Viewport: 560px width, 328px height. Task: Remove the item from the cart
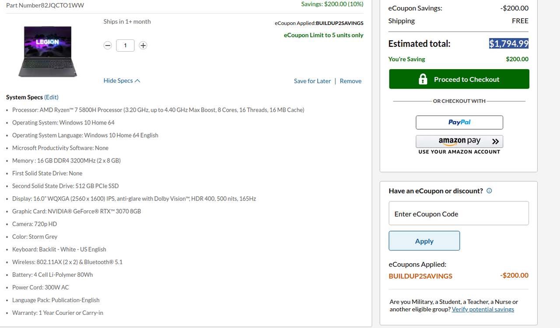point(350,81)
